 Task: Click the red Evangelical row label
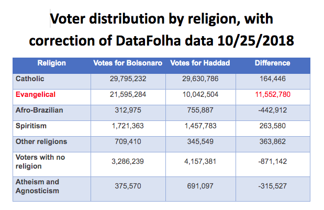pos(36,95)
